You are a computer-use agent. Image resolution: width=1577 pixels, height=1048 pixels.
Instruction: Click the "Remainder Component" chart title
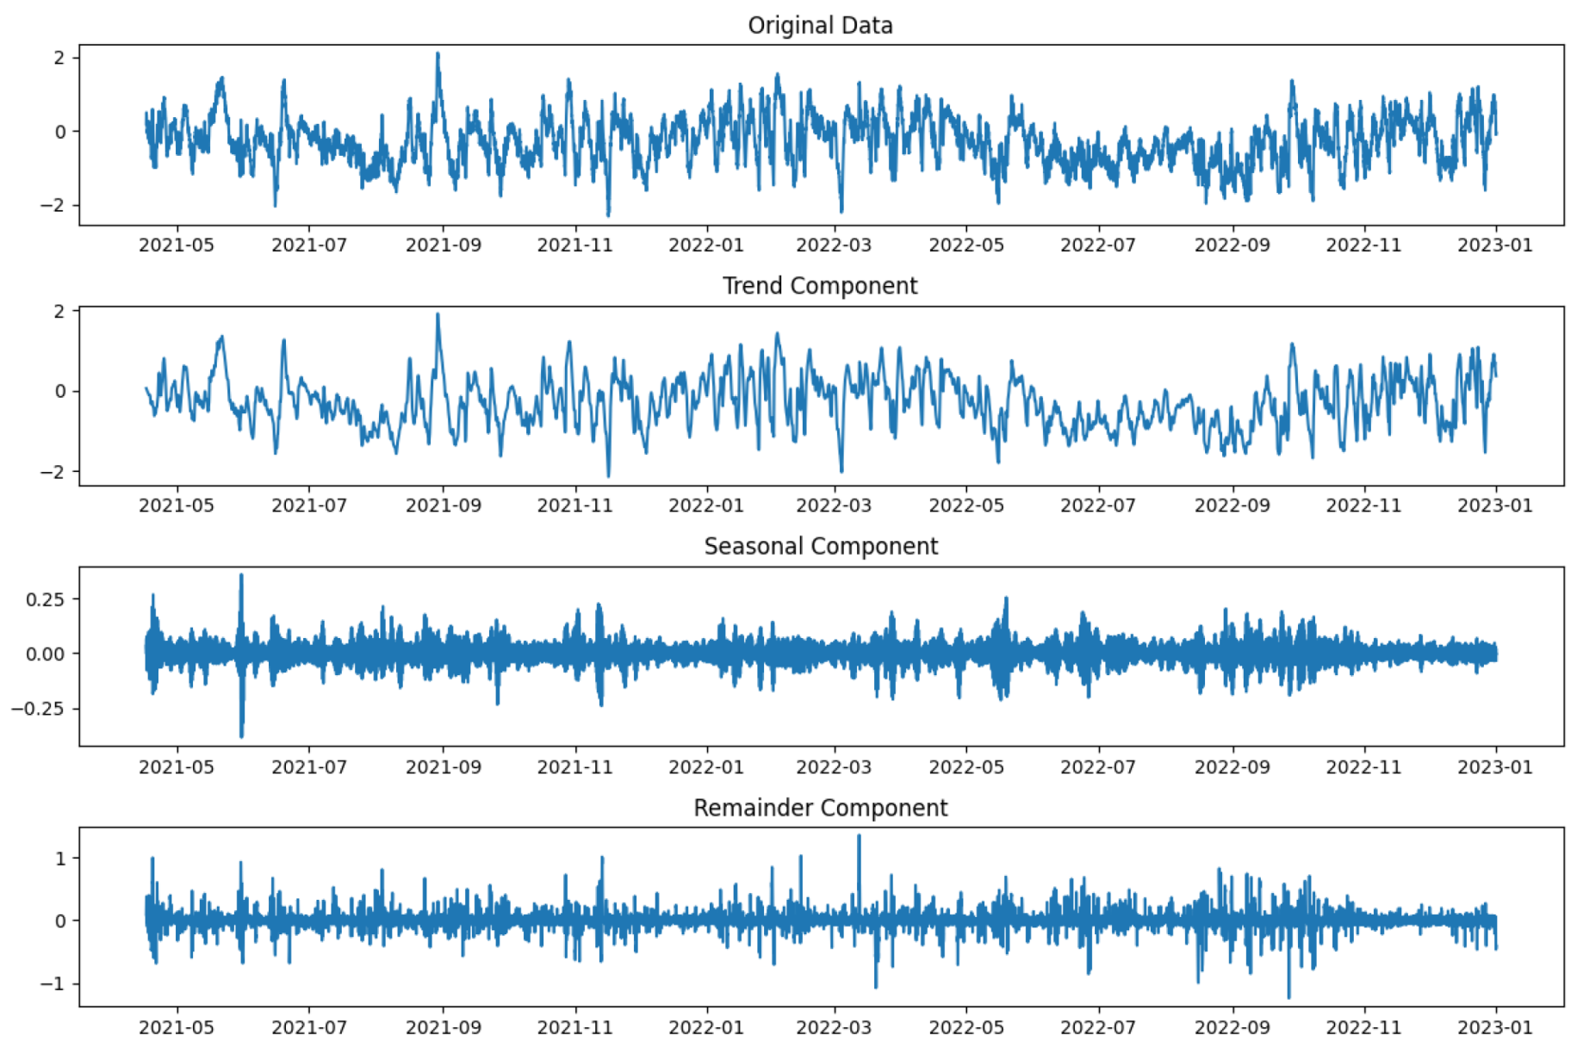point(821,808)
